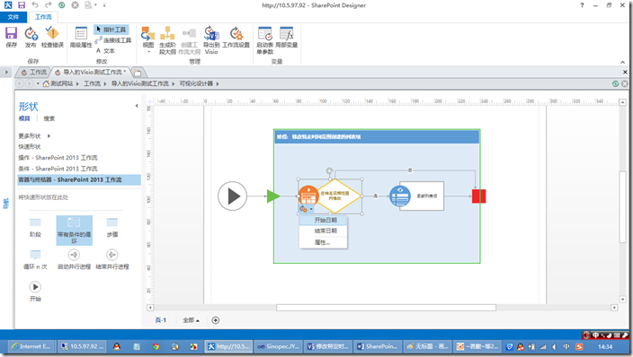This screenshot has width=633, height=357.
Task: Click the 导入的Visio测试工作流 breadcrumb
Action: [x=140, y=83]
